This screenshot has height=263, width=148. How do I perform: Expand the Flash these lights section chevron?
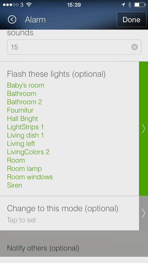[143, 129]
